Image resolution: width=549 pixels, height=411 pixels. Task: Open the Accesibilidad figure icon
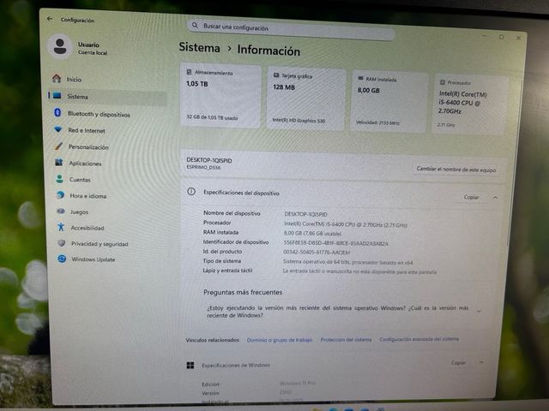[x=61, y=227]
